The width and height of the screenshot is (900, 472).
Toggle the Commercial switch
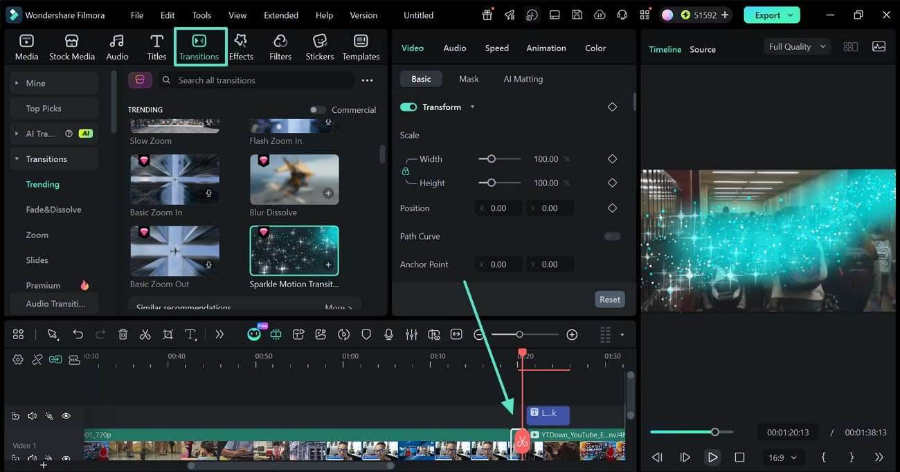point(317,110)
